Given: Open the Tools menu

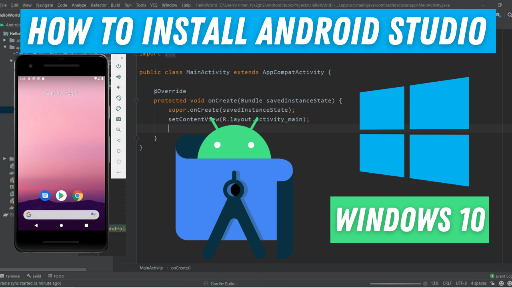Looking at the screenshot, I should point(141,5).
